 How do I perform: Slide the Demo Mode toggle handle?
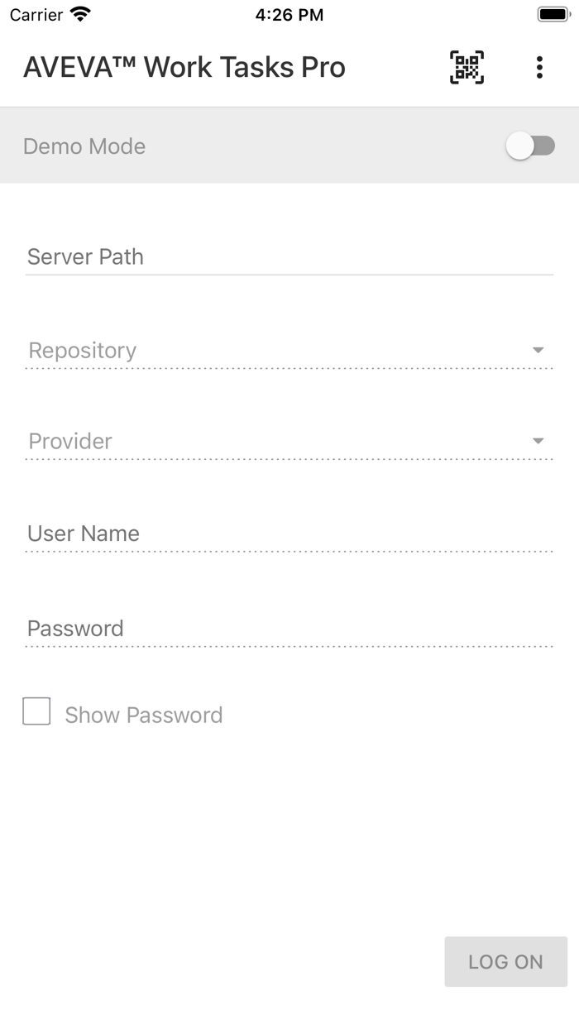pos(519,146)
